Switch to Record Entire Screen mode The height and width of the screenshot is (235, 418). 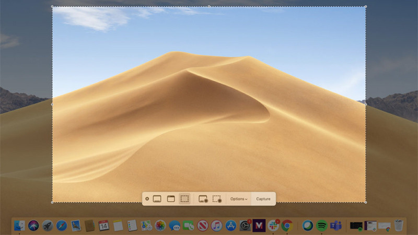[203, 199]
